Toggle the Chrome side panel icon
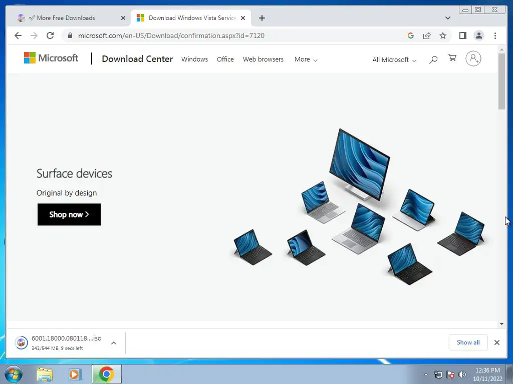The width and height of the screenshot is (513, 384). (462, 35)
